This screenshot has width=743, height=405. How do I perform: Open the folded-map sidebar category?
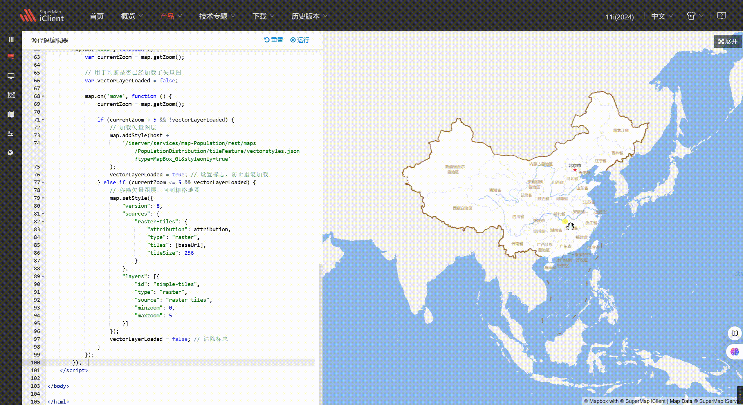(x=11, y=114)
